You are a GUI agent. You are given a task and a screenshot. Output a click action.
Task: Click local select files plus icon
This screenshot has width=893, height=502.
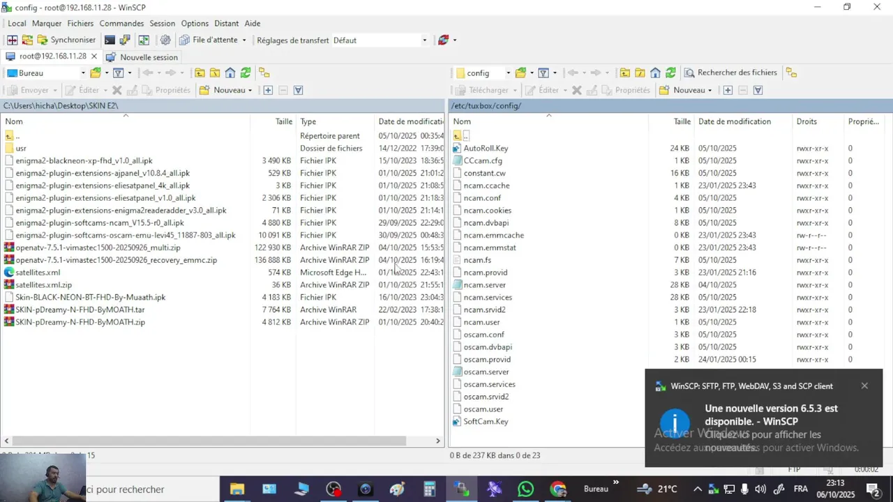click(268, 90)
